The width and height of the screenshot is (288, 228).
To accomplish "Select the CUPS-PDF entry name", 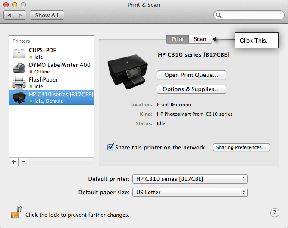I will click(x=42, y=50).
